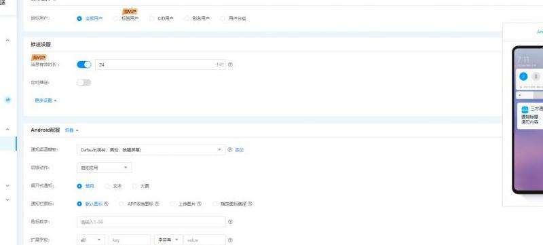Open the 'all' extension field dropdown

click(x=90, y=240)
